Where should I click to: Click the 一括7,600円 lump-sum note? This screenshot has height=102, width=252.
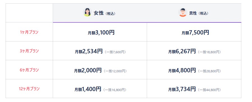click(115, 52)
